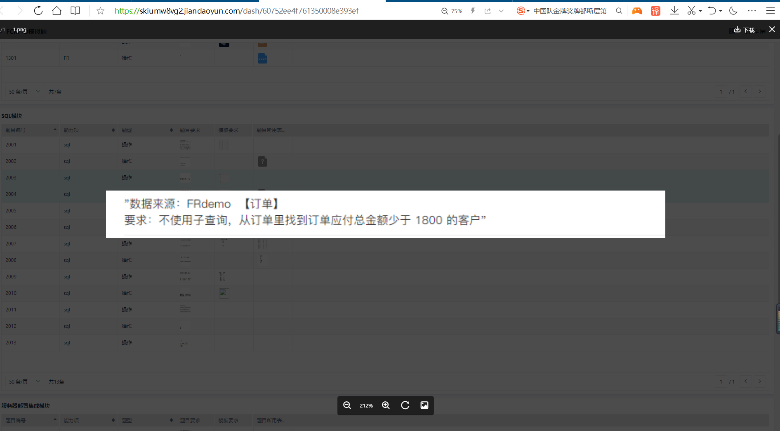Click the lightning speed mode icon

(x=473, y=11)
